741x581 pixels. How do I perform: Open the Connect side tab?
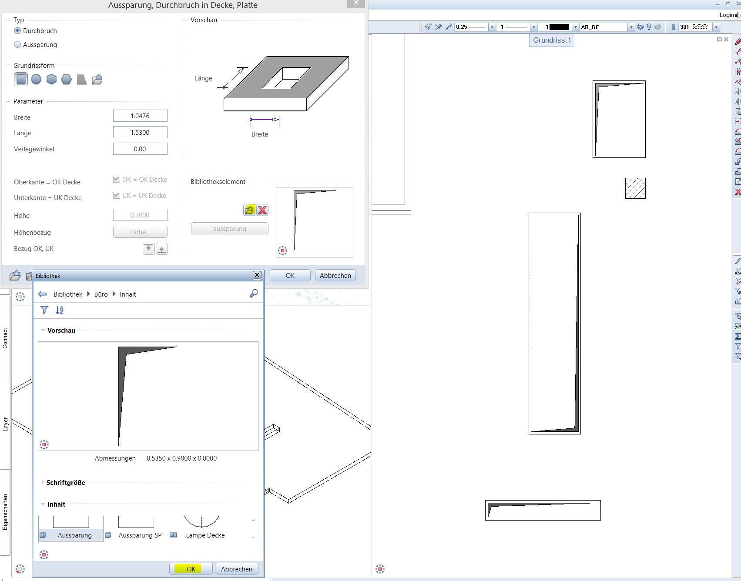tap(5, 338)
